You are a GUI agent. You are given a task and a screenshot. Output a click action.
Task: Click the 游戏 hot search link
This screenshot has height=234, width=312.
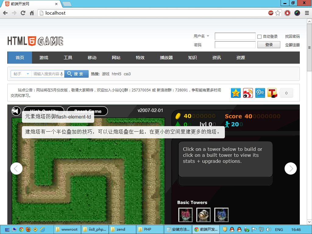(x=106, y=74)
